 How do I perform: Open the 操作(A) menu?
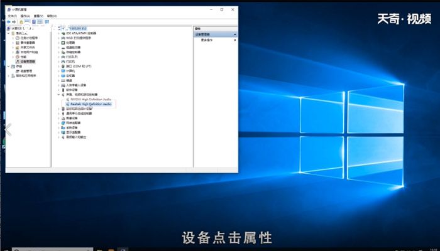[x=25, y=16]
